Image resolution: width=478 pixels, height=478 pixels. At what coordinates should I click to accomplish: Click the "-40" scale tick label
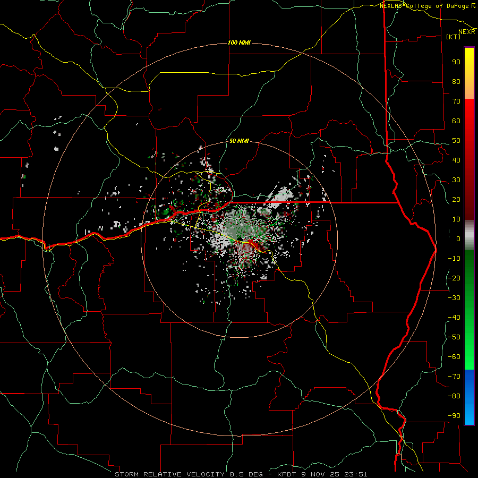click(454, 318)
